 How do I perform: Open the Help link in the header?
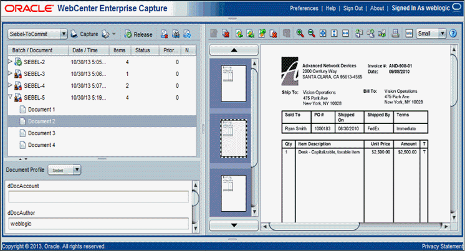(x=330, y=8)
